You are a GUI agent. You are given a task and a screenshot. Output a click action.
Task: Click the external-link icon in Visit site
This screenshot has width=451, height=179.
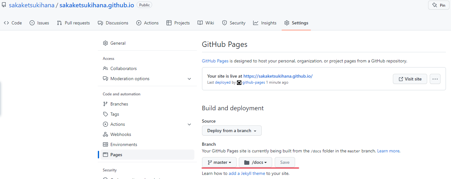click(401, 79)
